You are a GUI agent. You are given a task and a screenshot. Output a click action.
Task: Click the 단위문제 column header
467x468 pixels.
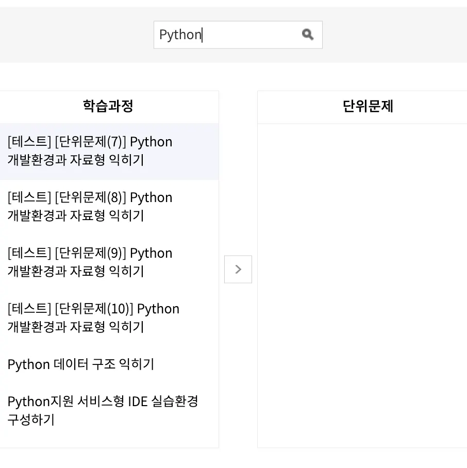(x=368, y=106)
